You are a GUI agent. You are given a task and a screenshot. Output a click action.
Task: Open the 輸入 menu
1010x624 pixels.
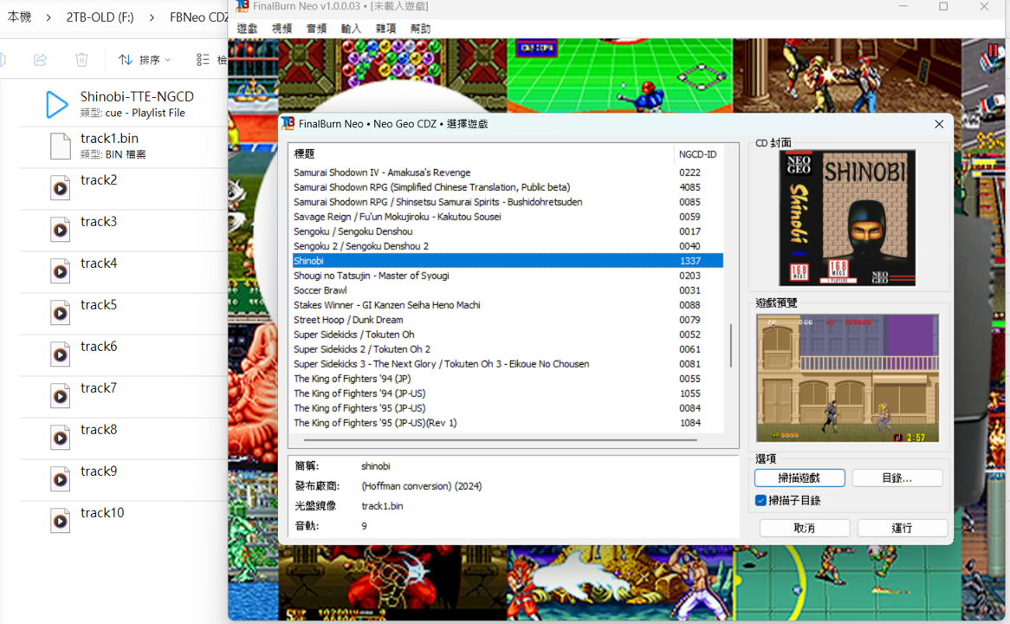pyautogui.click(x=351, y=29)
